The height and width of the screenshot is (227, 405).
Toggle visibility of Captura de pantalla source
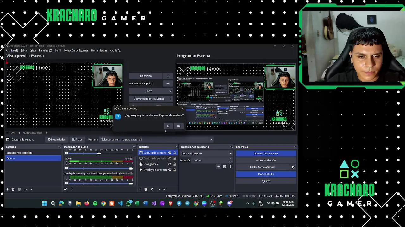tap(170, 158)
